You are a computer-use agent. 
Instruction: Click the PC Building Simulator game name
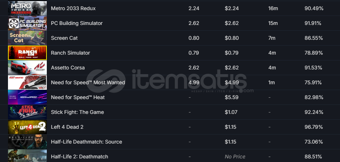click(77, 23)
